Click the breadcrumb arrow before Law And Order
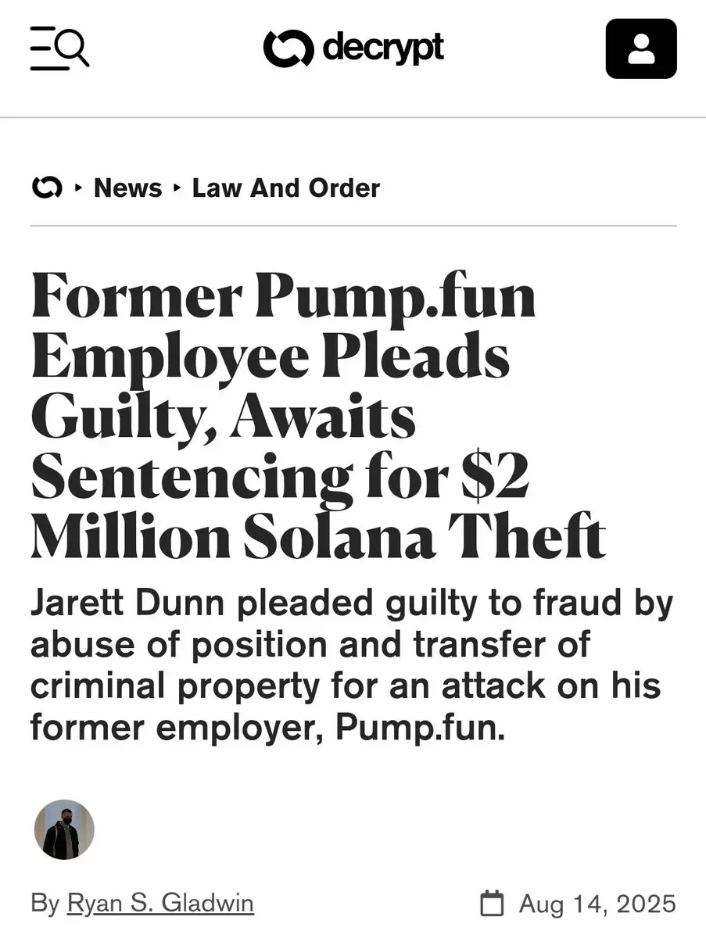 (x=177, y=188)
